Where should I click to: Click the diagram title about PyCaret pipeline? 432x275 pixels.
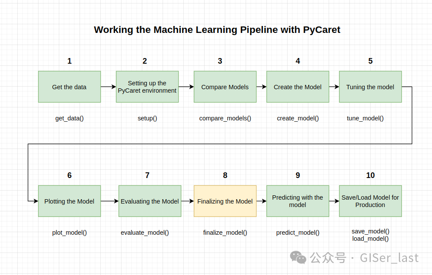(217, 30)
